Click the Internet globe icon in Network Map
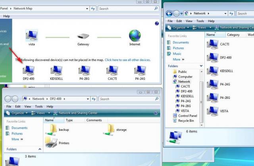Viewport: 254px width, 166px height. click(135, 36)
